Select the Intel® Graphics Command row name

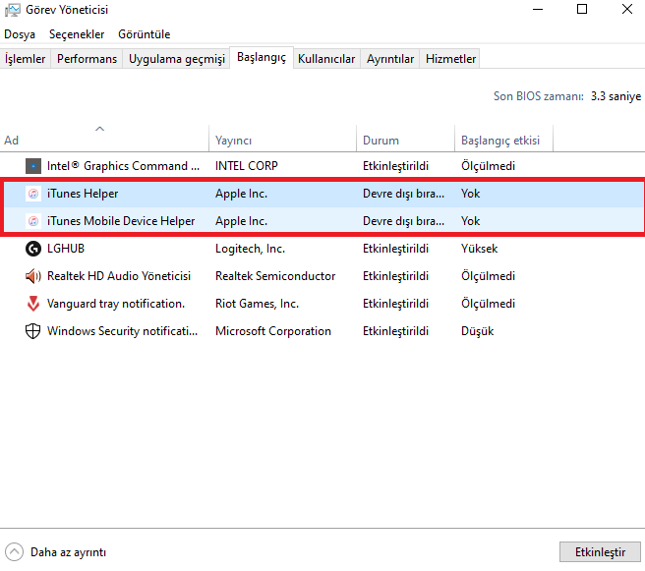coord(123,166)
